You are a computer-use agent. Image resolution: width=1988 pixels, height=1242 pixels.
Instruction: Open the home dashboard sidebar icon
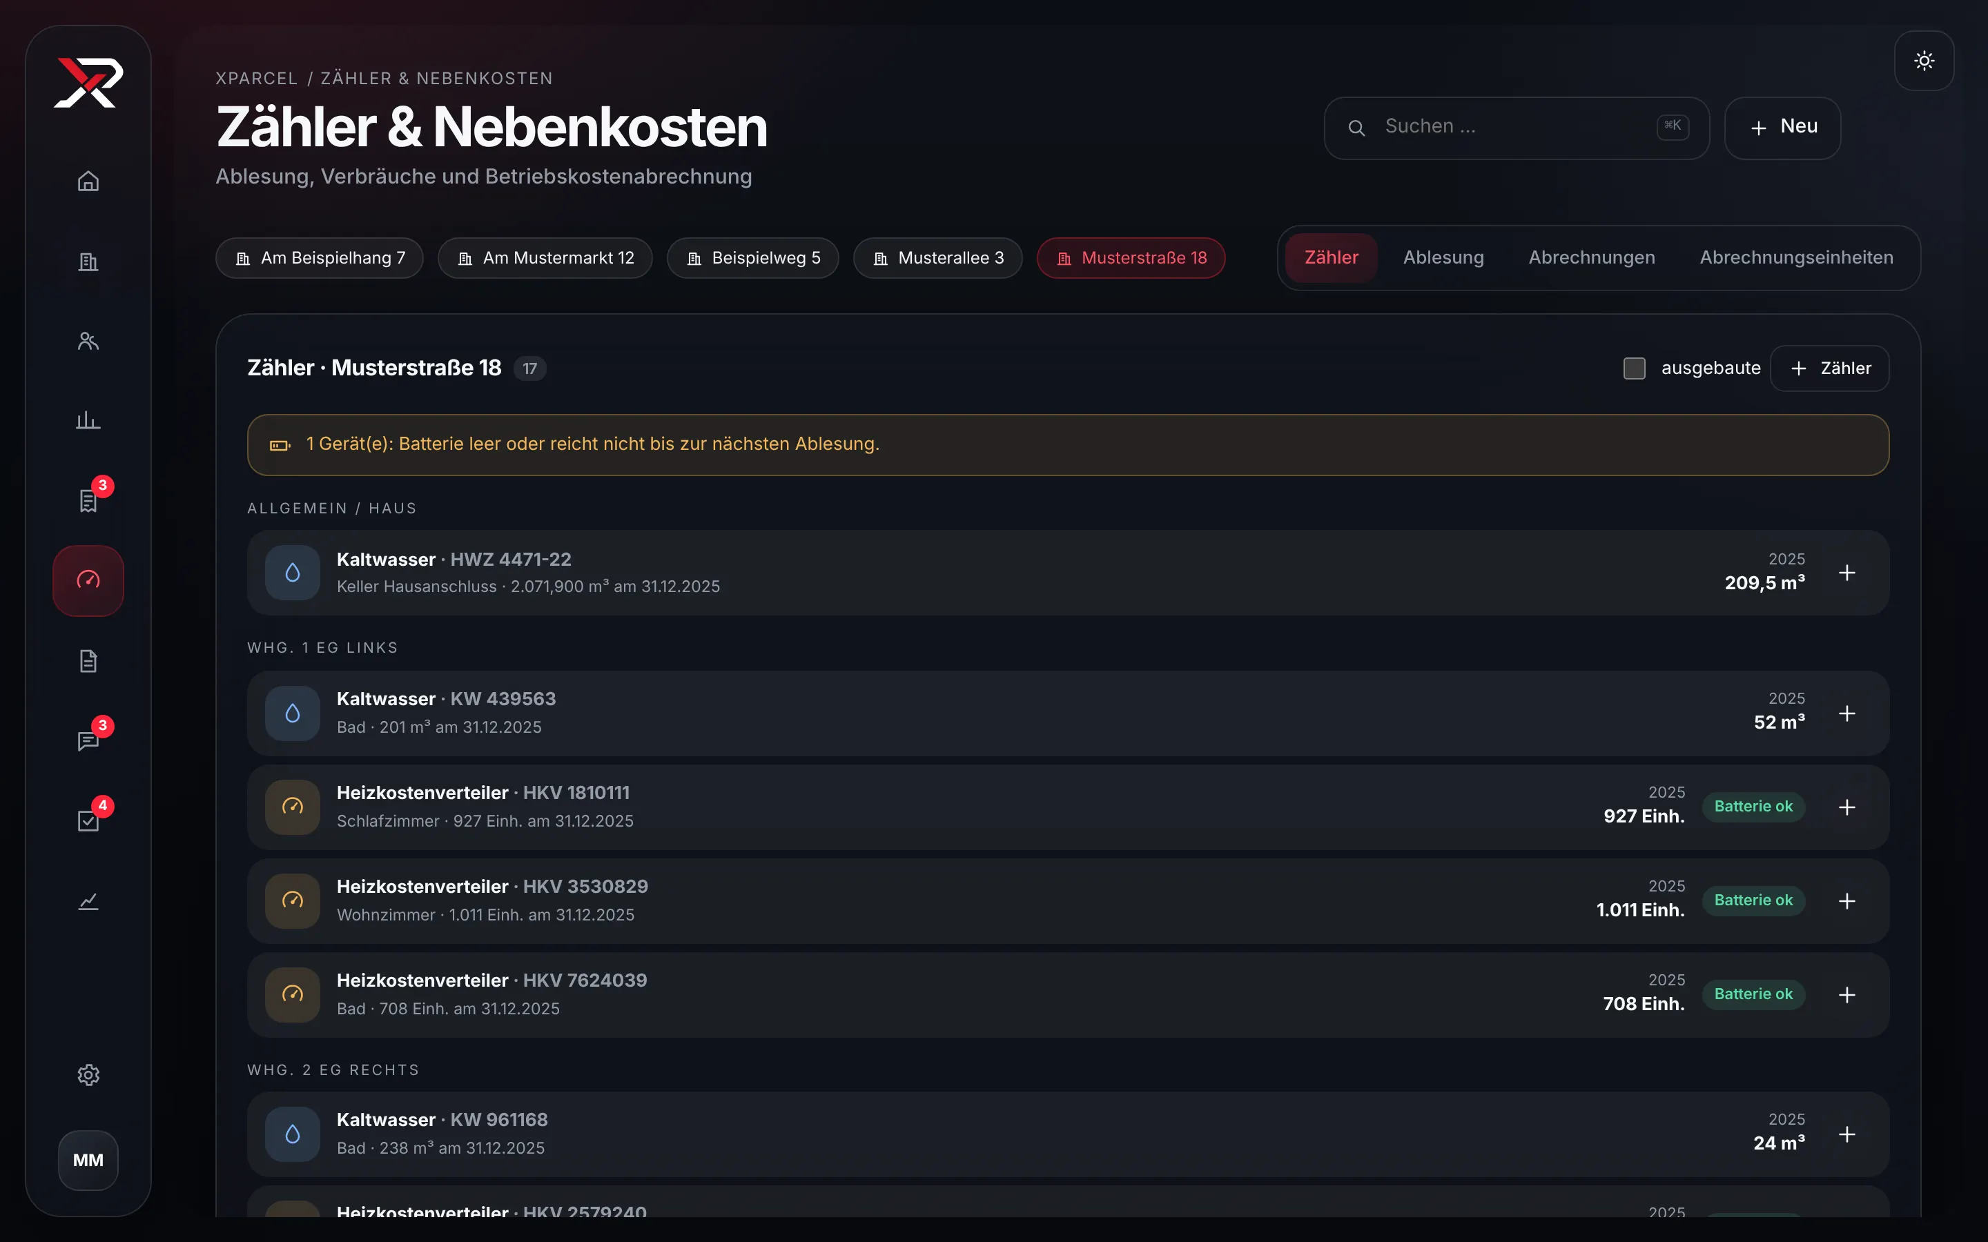(88, 181)
